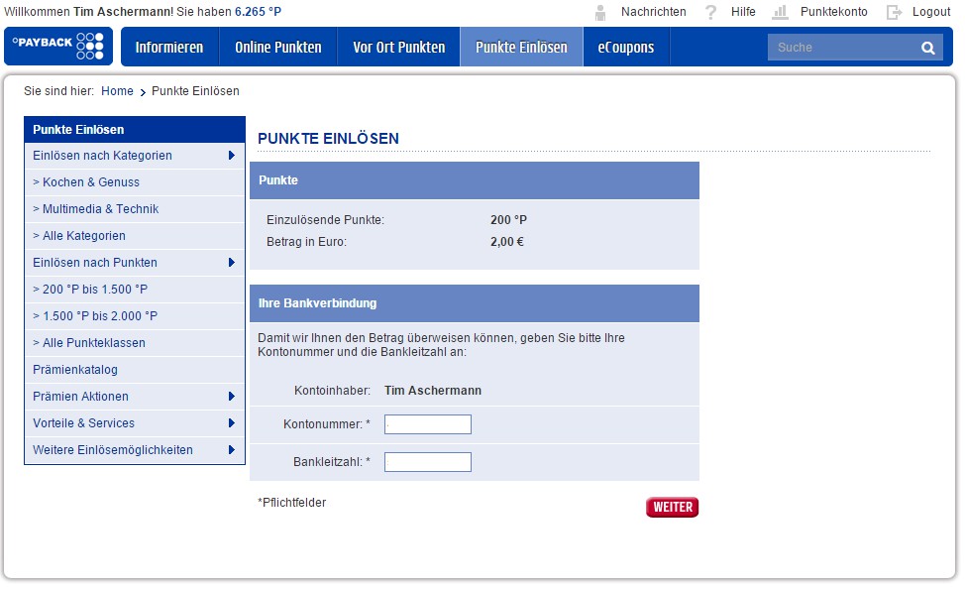The height and width of the screenshot is (589, 965).
Task: Switch to Online Punkten tab
Action: [x=278, y=48]
